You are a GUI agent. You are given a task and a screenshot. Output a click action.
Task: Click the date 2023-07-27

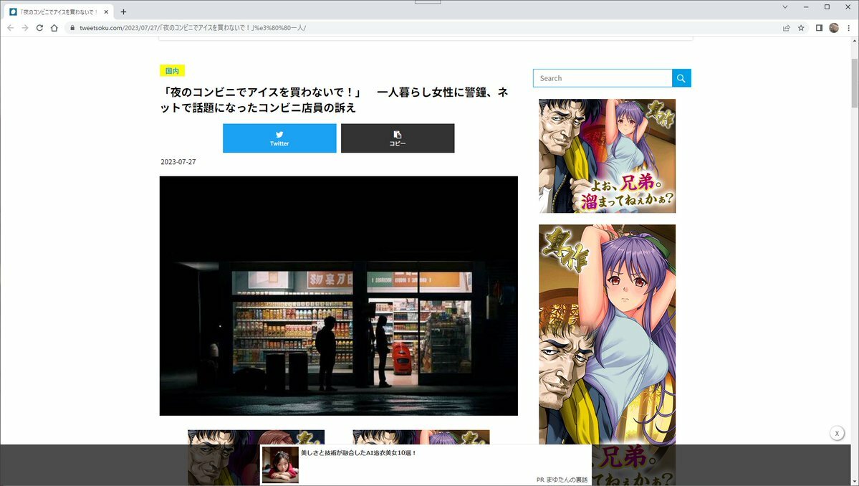[178, 161]
